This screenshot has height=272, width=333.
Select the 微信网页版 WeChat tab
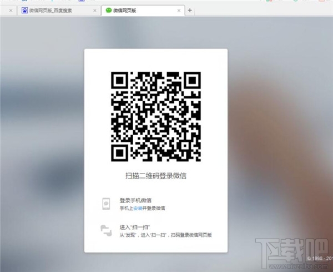click(x=143, y=10)
